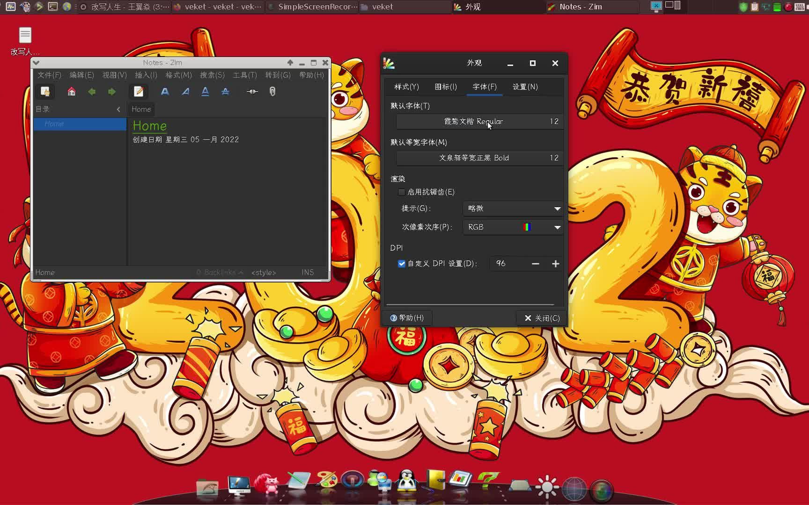Click plus to increase the DPI value
Viewport: 809px width, 505px height.
tap(555, 264)
